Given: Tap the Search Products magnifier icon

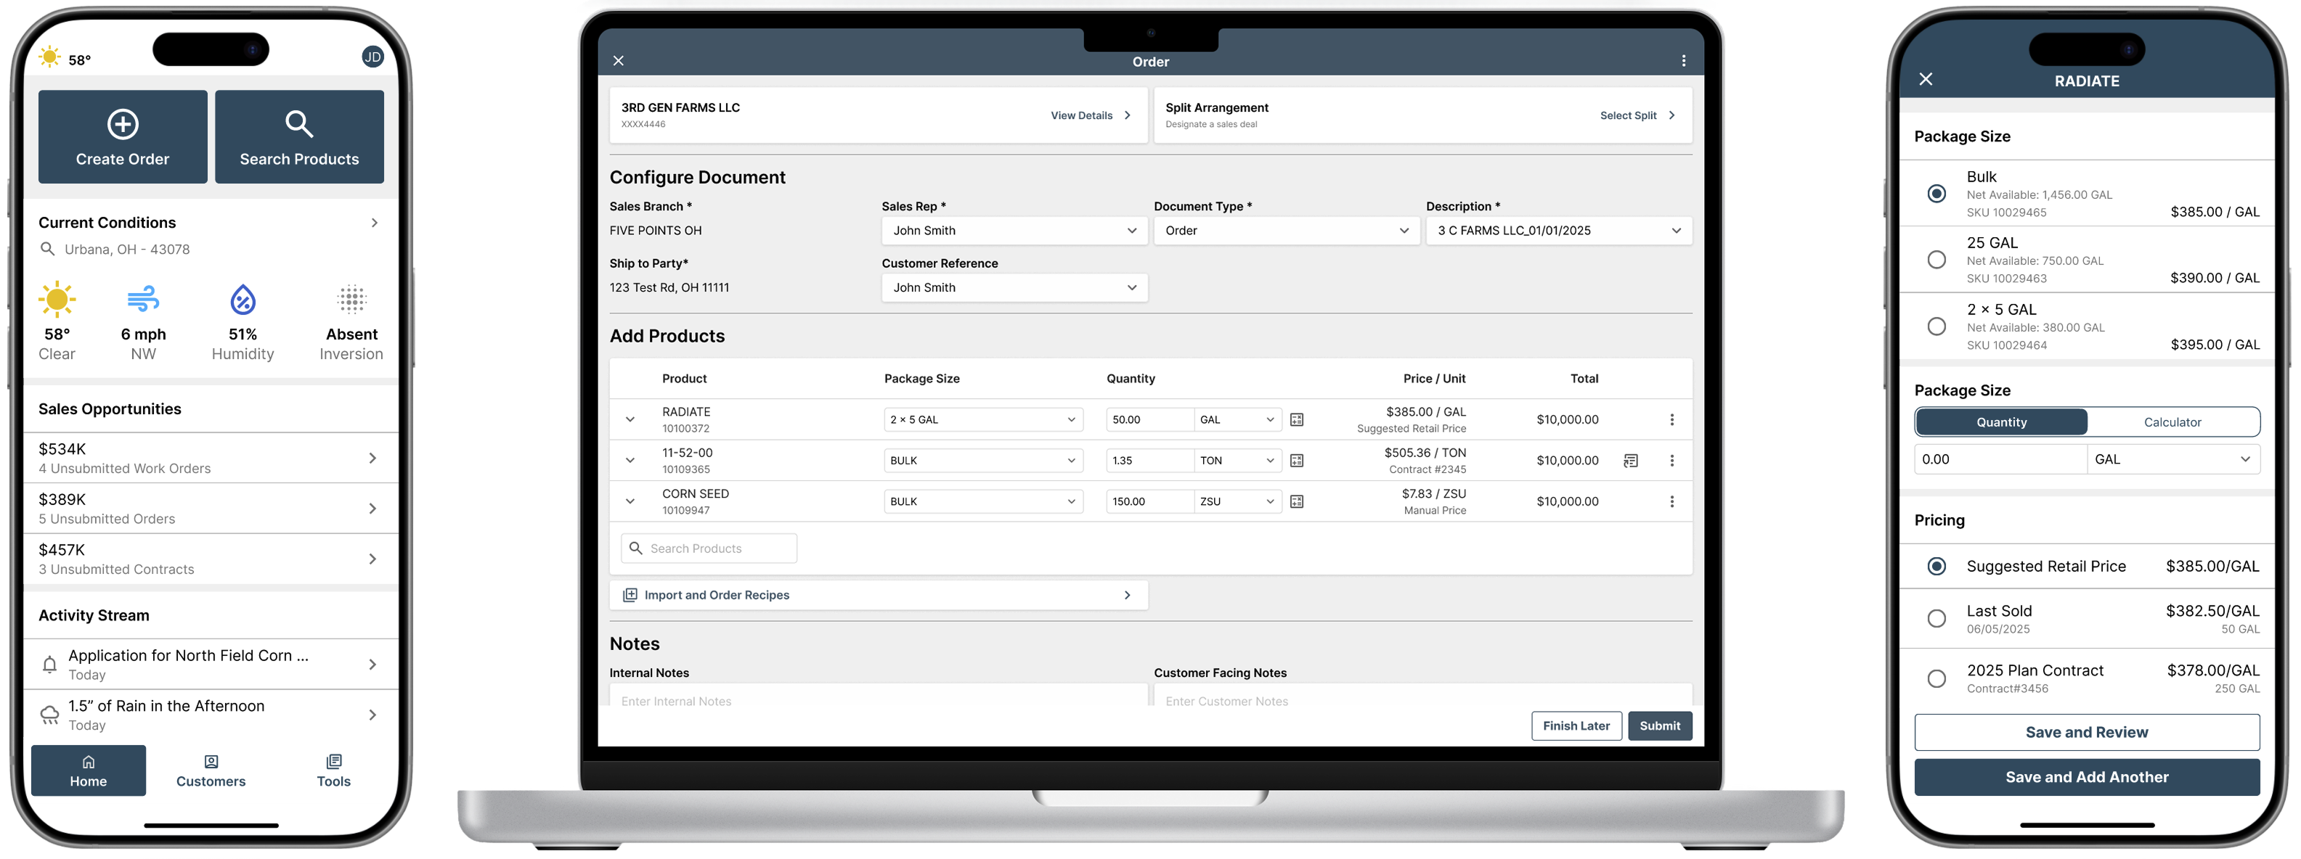Looking at the screenshot, I should click(299, 124).
